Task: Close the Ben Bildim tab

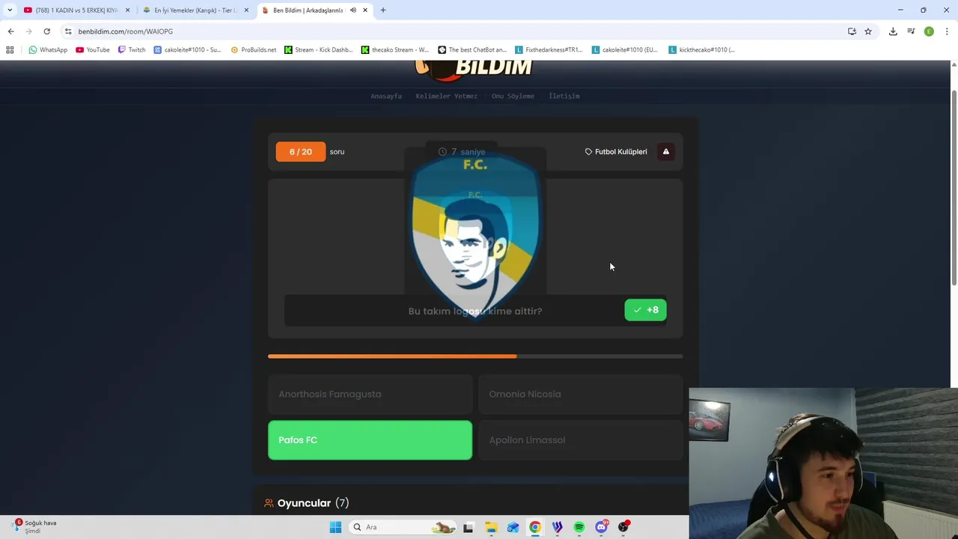Action: pyautogui.click(x=365, y=10)
